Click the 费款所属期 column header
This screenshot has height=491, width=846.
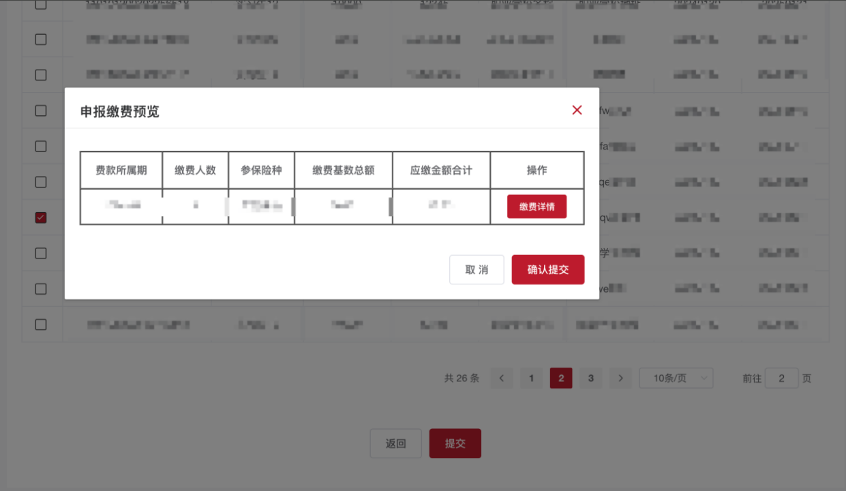(121, 170)
